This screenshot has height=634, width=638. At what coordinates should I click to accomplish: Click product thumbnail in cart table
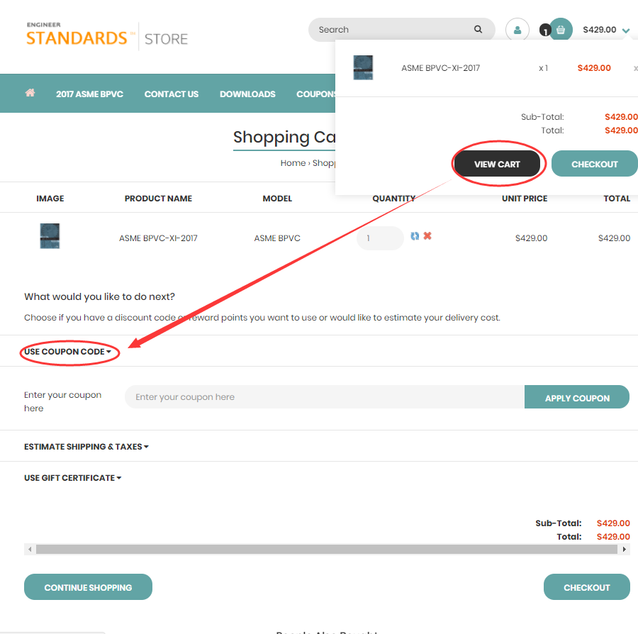tap(50, 235)
